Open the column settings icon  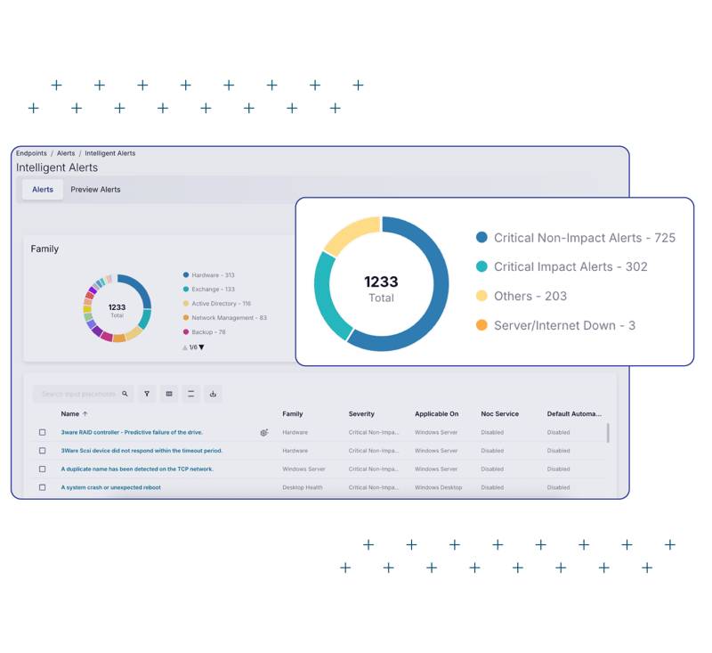point(169,394)
